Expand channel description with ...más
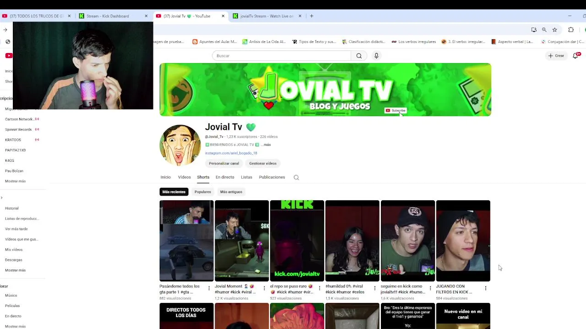586x329 pixels. point(266,145)
